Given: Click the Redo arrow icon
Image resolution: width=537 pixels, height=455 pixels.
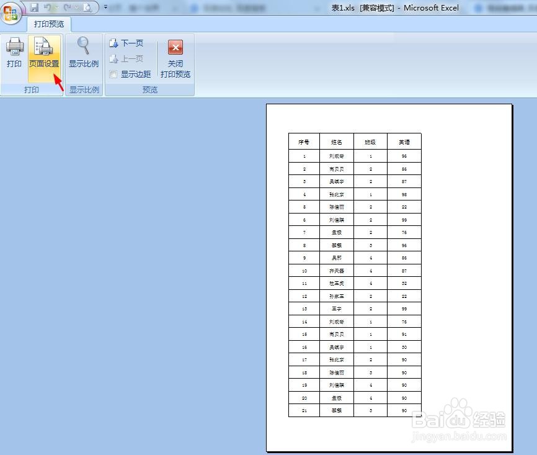Looking at the screenshot, I should coord(68,7).
